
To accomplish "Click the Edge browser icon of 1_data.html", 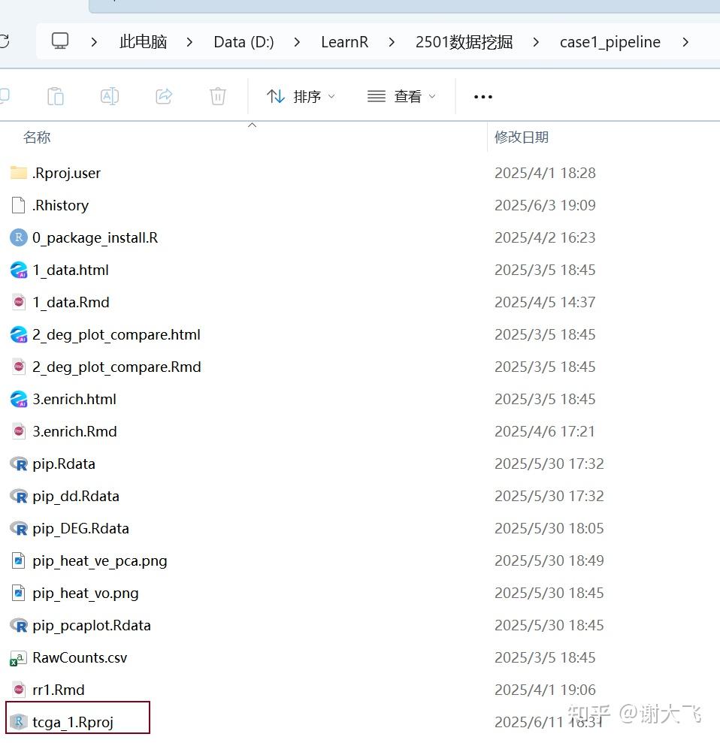I will point(18,270).
